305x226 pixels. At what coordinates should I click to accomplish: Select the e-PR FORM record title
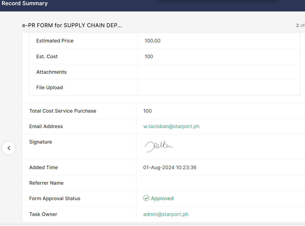pos(72,26)
